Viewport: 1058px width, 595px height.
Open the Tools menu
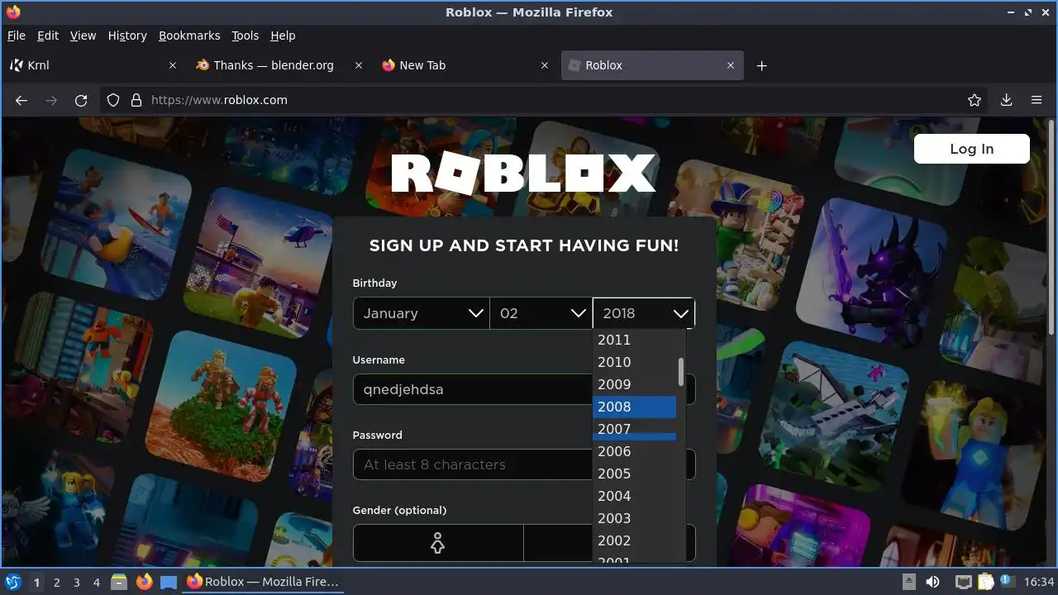coord(245,36)
